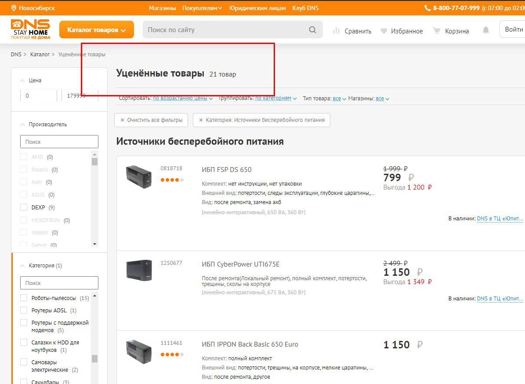Click the Каталог breadcrumb link
The height and width of the screenshot is (384, 525).
pyautogui.click(x=40, y=55)
